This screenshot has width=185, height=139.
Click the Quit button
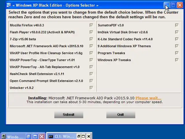click(x=121, y=115)
